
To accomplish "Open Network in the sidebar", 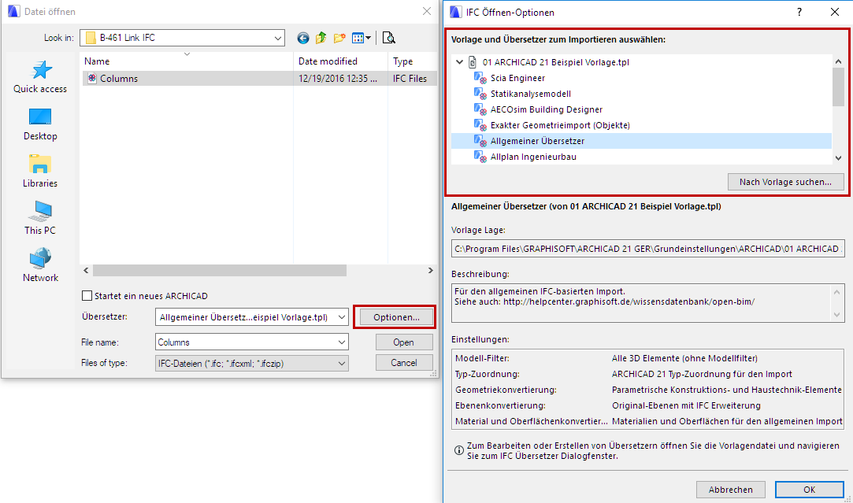I will coord(40,265).
